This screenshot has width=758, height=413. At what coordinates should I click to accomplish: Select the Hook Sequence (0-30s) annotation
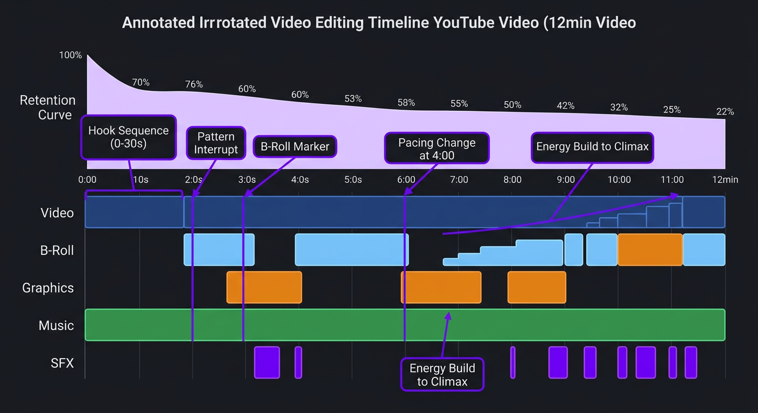128,137
